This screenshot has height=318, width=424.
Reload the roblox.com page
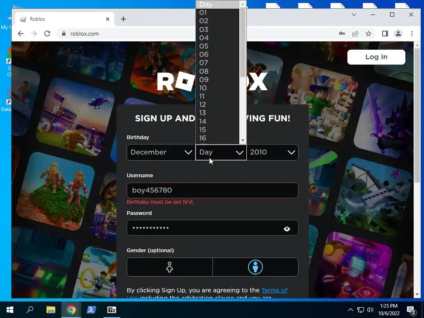pyautogui.click(x=47, y=34)
